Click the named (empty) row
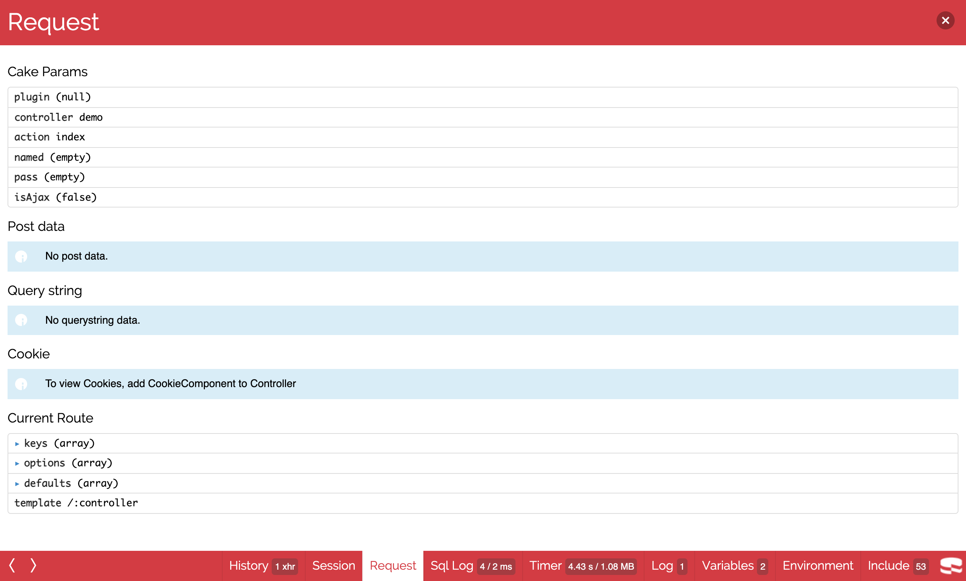 tap(483, 157)
